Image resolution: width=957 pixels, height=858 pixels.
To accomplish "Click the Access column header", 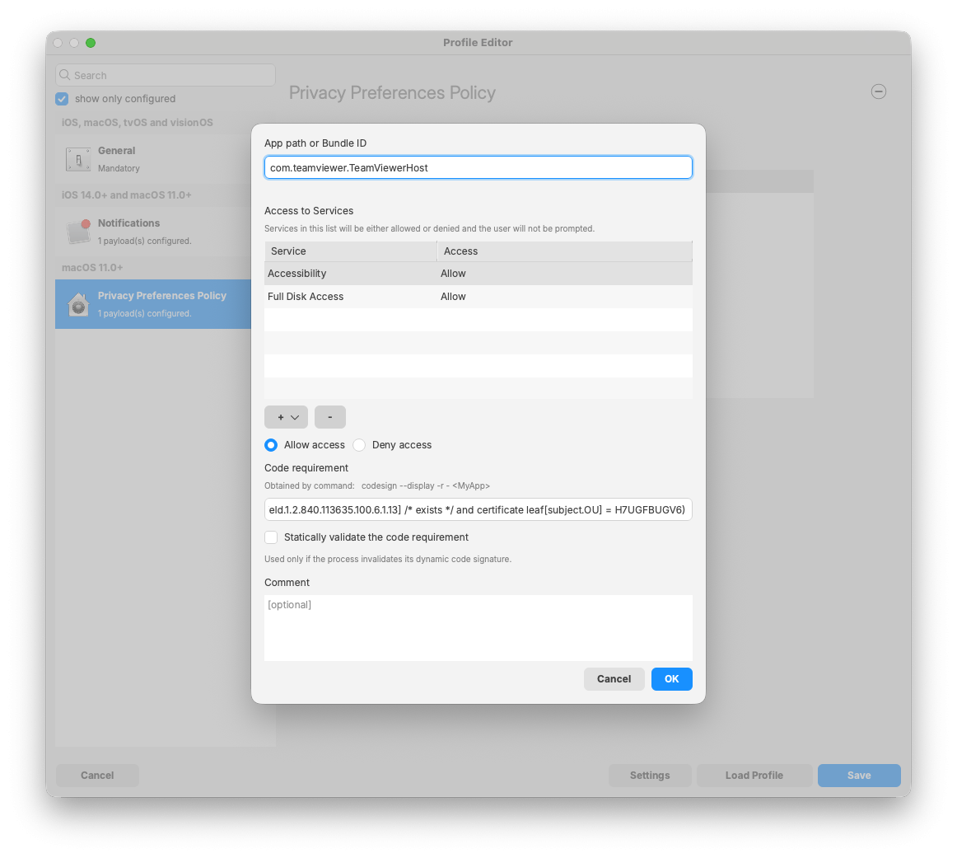I will [x=564, y=251].
